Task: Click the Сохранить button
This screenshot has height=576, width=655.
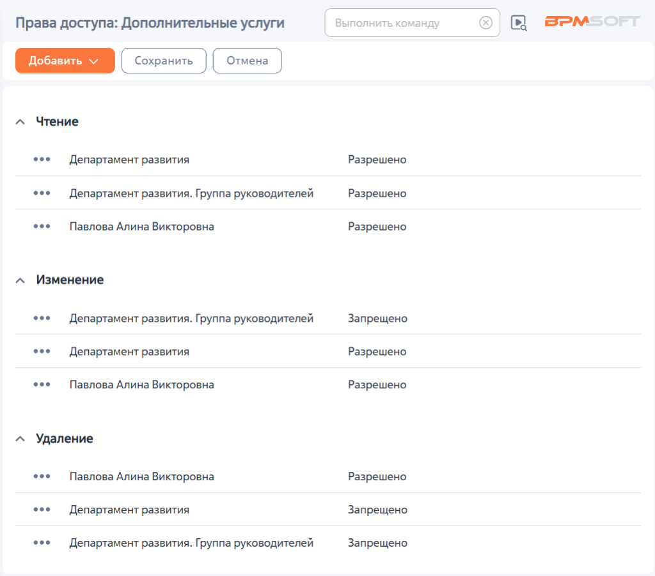Action: coord(164,61)
